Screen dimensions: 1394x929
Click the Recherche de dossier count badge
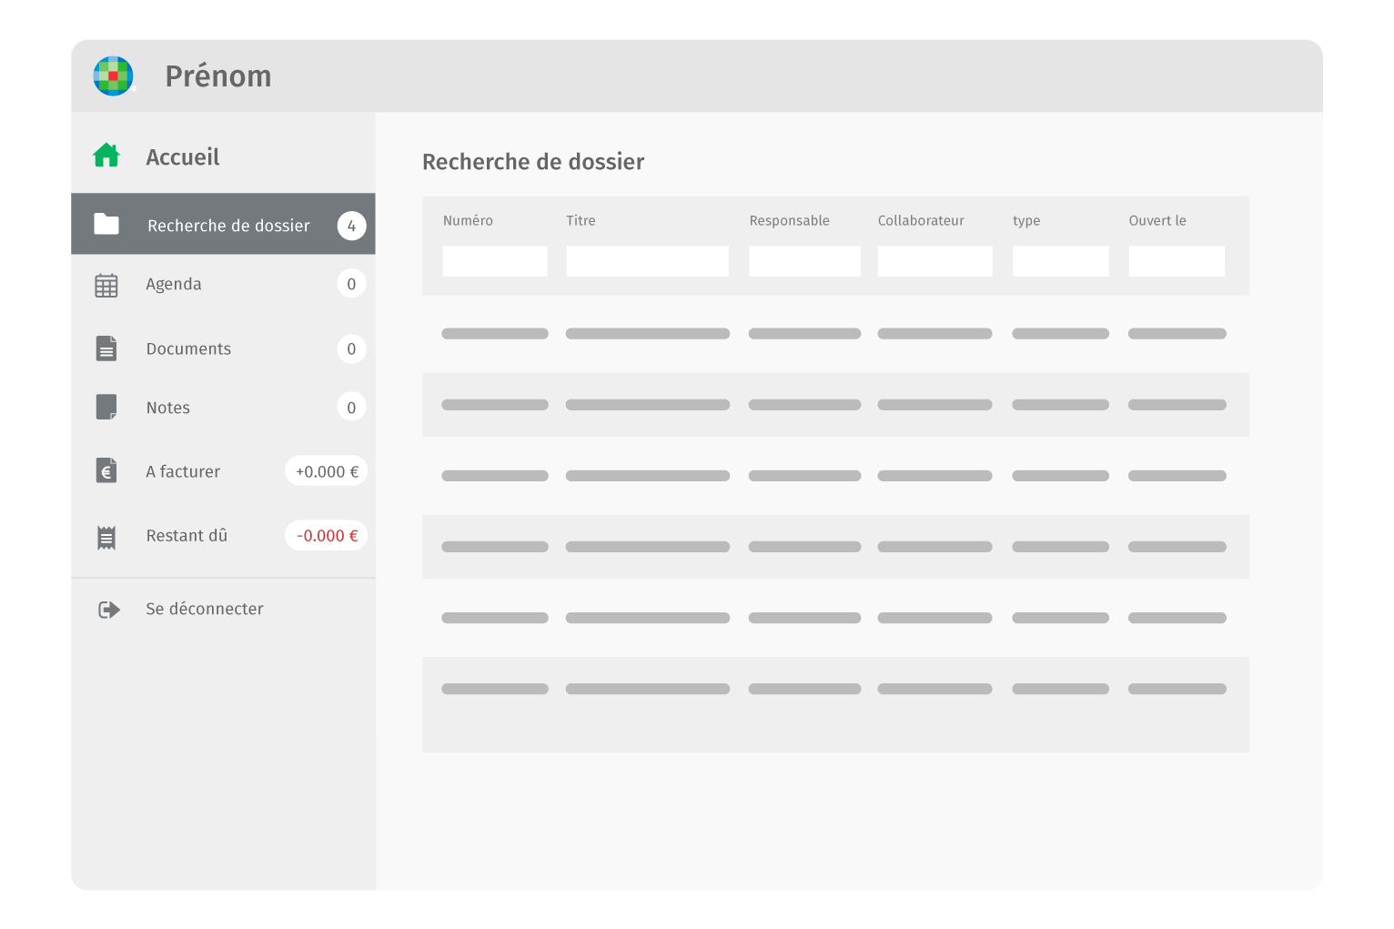pyautogui.click(x=351, y=226)
